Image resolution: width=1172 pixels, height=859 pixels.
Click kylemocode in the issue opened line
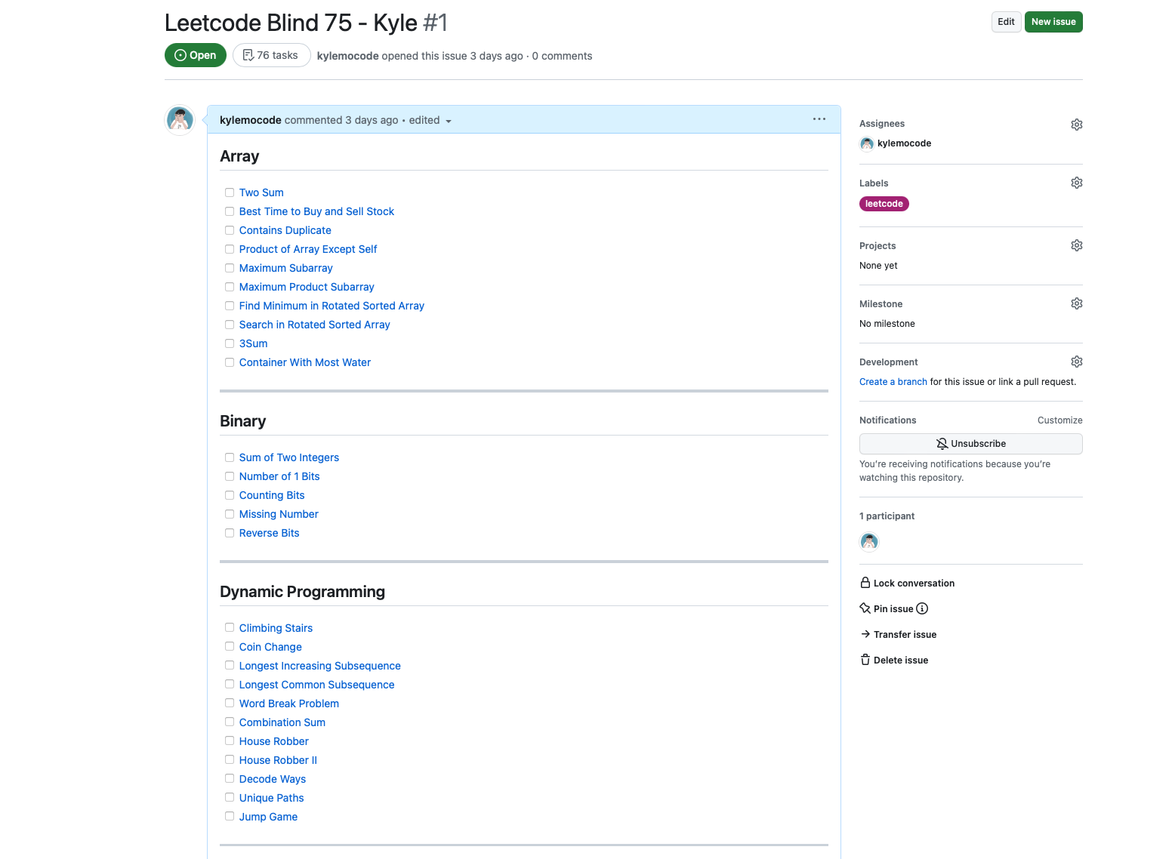tap(347, 56)
